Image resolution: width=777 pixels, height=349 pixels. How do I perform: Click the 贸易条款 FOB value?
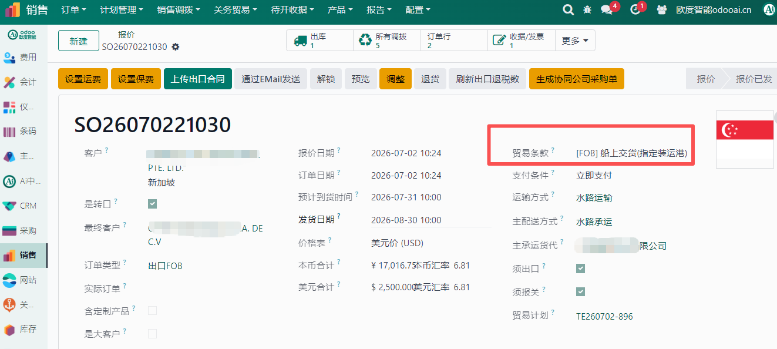[631, 153]
